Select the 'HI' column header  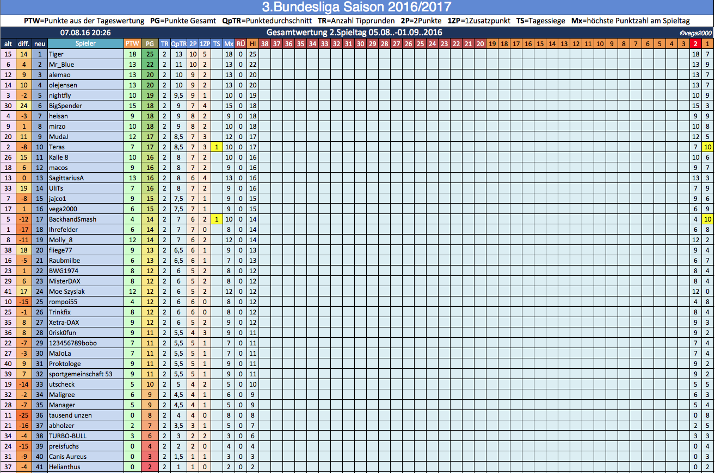click(x=253, y=43)
